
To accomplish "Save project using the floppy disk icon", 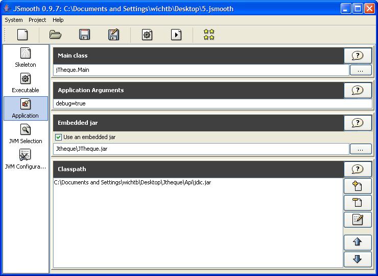I will pyautogui.click(x=84, y=35).
